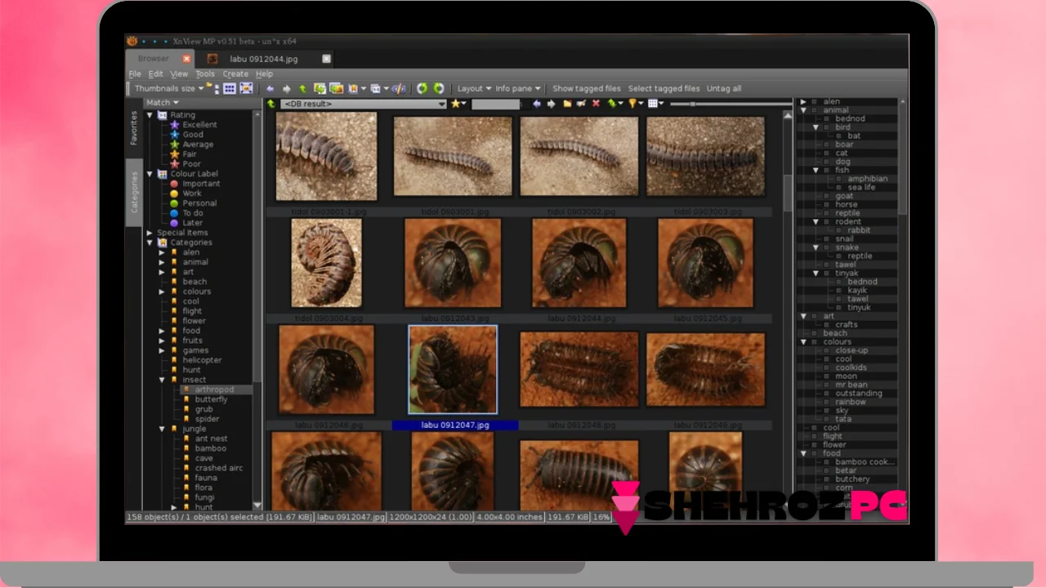Select the arthropod category
The width and height of the screenshot is (1046, 588).
tap(214, 390)
